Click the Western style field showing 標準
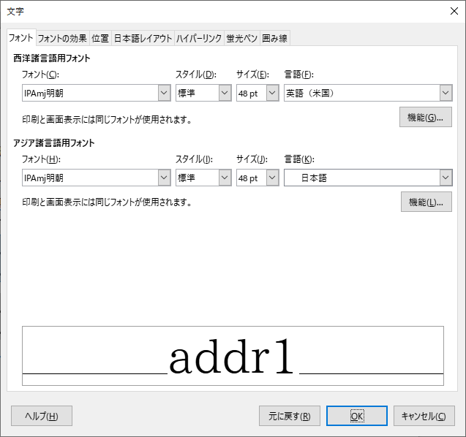The height and width of the screenshot is (437, 466). (198, 93)
